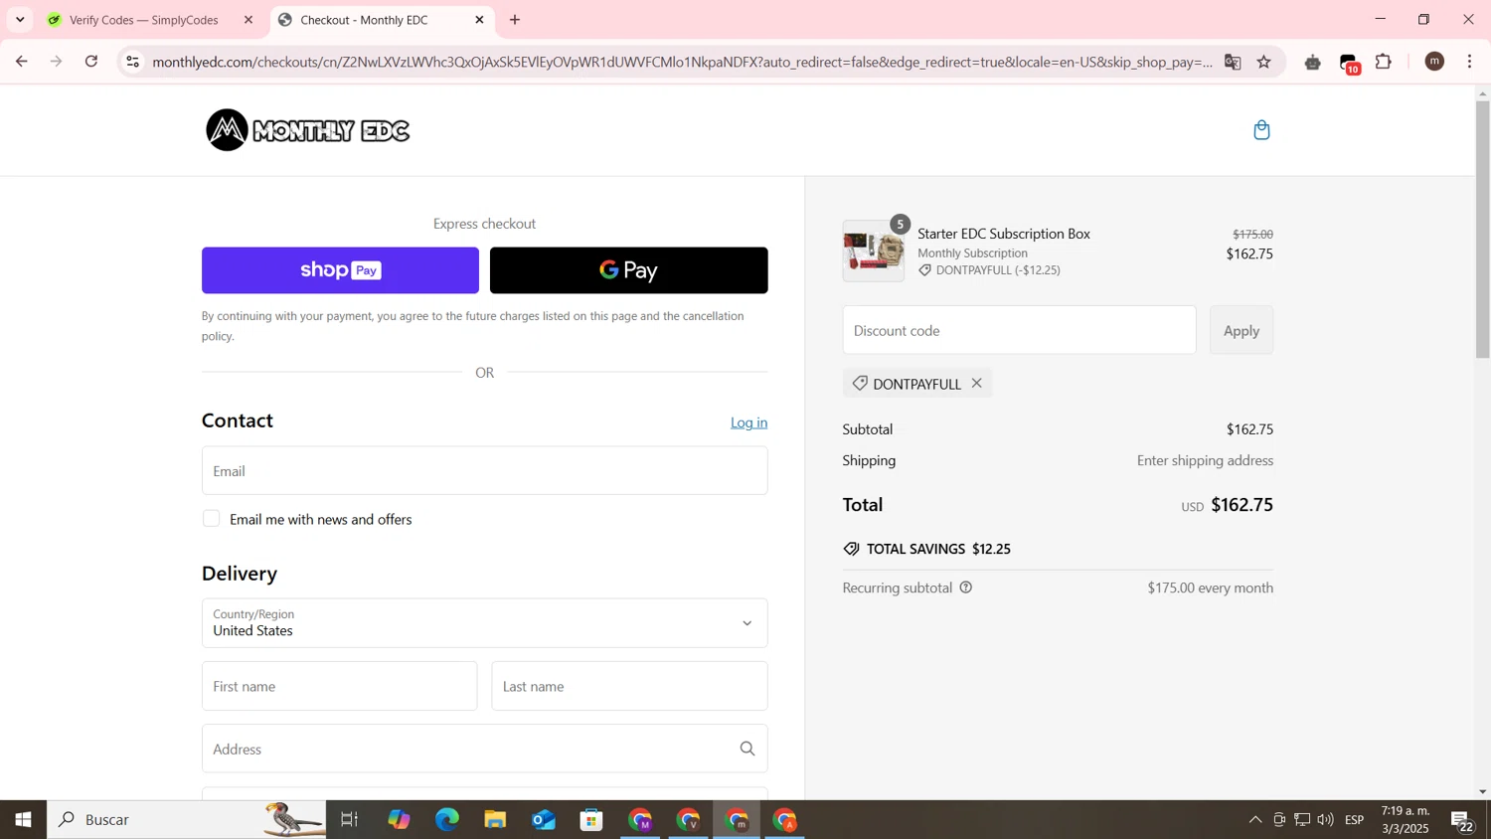1491x839 pixels.
Task: Click the Monthly EDC logo
Action: (x=307, y=130)
